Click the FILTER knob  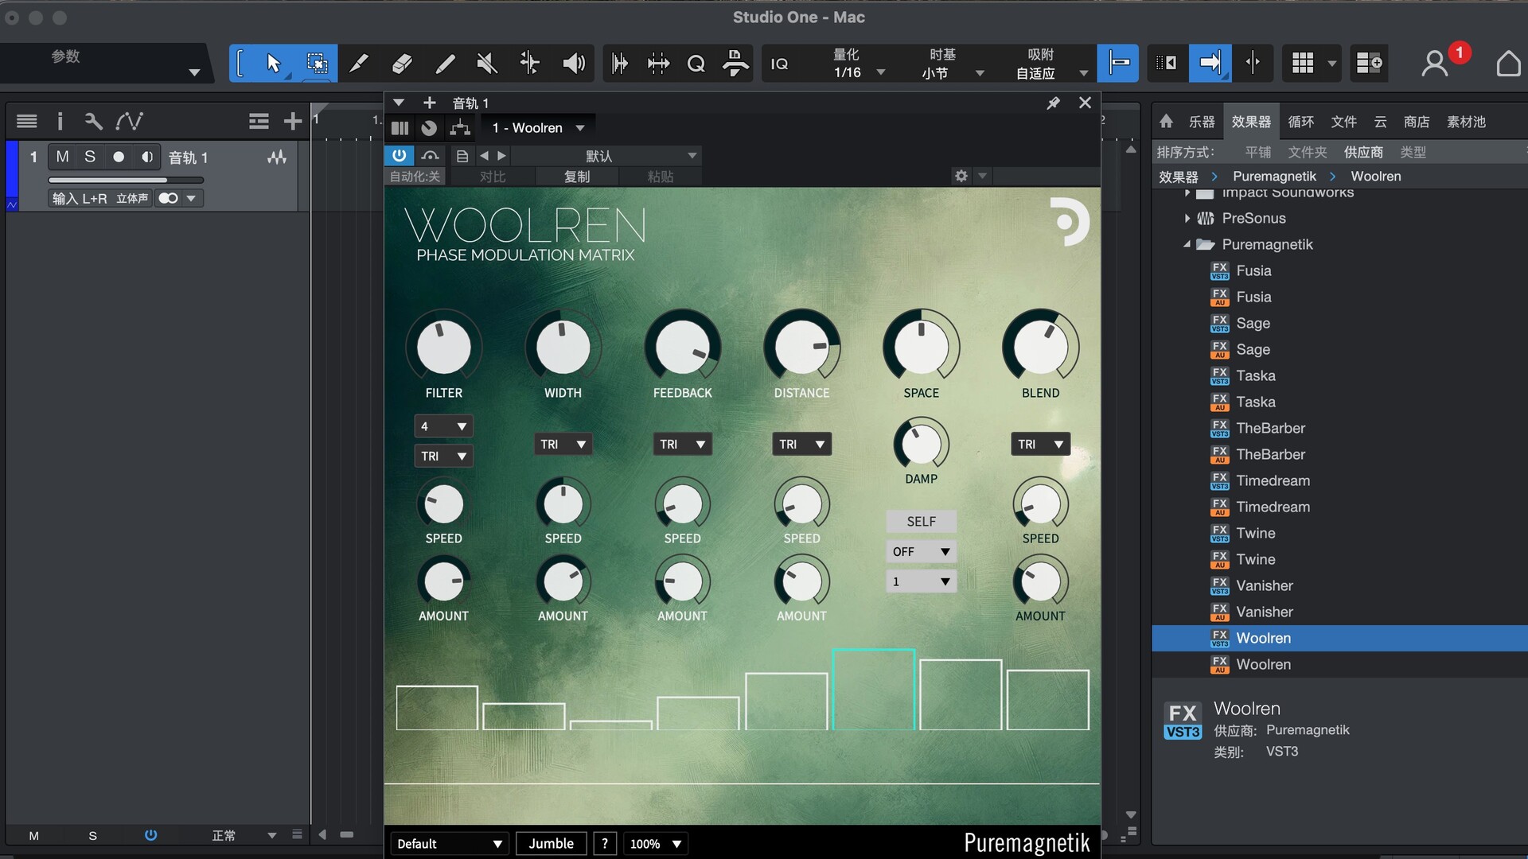pyautogui.click(x=443, y=347)
